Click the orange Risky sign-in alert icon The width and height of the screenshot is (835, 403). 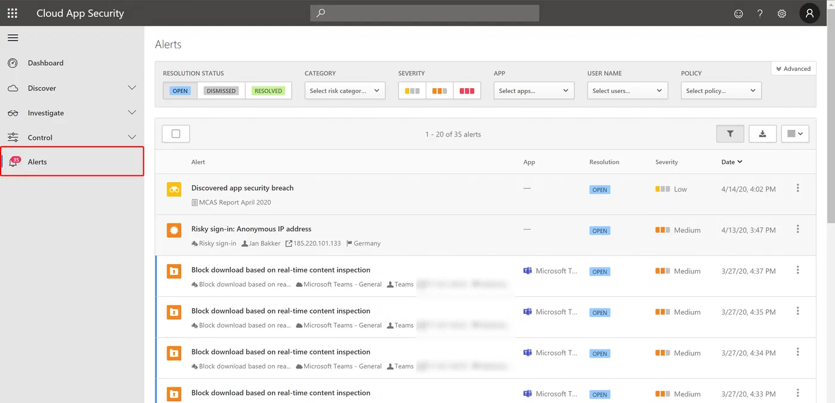tap(174, 230)
